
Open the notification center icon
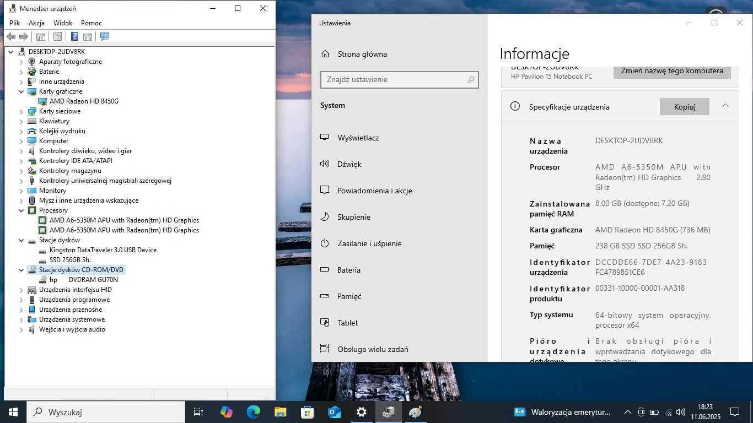pos(734,412)
